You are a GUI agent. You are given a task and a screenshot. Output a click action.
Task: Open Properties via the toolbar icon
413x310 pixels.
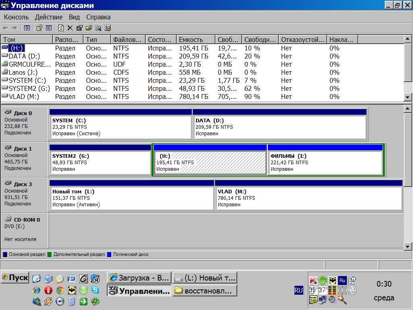click(79, 28)
